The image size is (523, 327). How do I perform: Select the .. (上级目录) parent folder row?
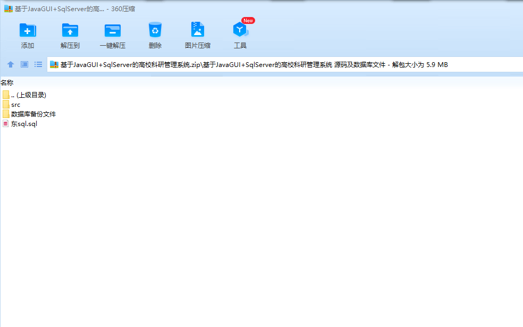coord(24,95)
